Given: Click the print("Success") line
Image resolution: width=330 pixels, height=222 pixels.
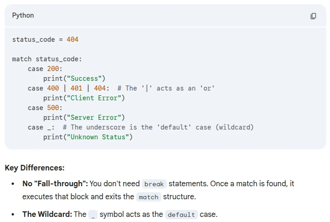Looking at the screenshot, I should pyautogui.click(x=74, y=78).
